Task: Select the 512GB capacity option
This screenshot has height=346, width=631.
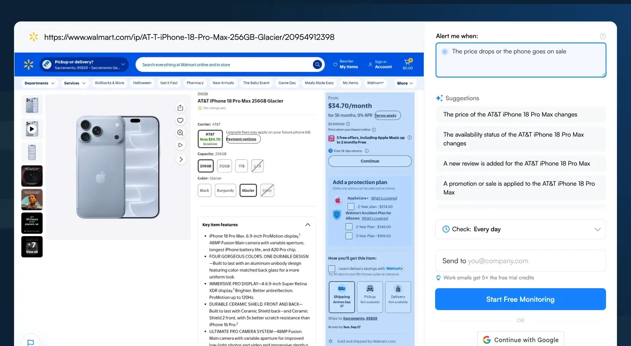Action: pos(224,166)
